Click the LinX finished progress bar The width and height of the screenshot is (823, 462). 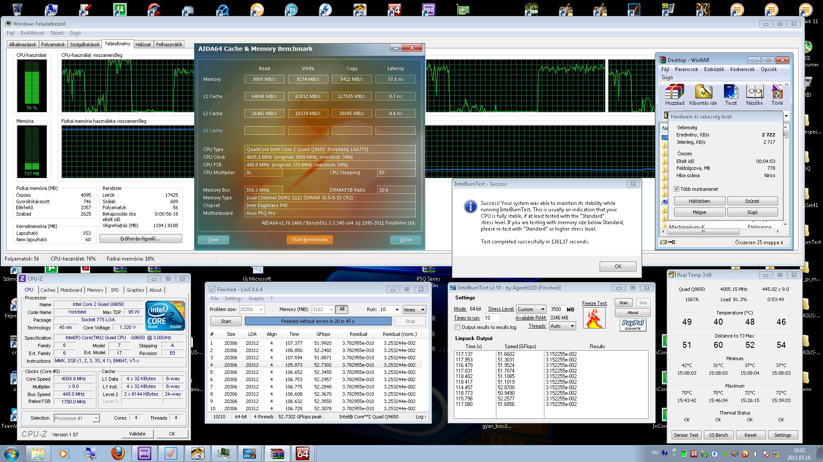(x=318, y=321)
